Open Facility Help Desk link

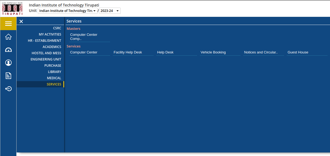point(133,52)
